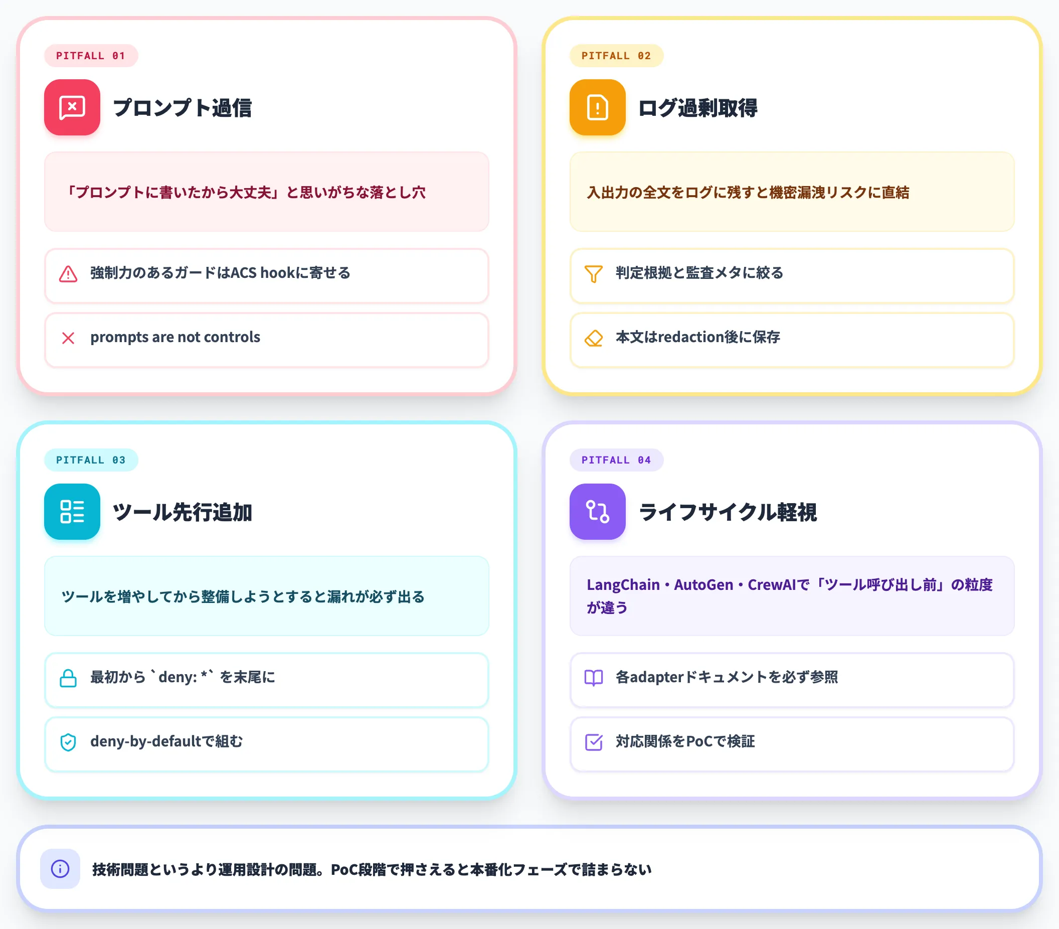Click the red message-x icon beside プロンプト過信

(72, 107)
